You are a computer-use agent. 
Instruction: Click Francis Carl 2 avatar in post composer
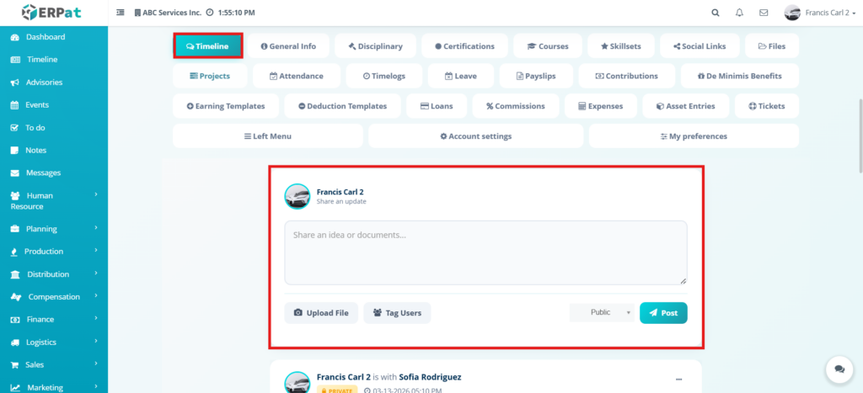pyautogui.click(x=297, y=196)
